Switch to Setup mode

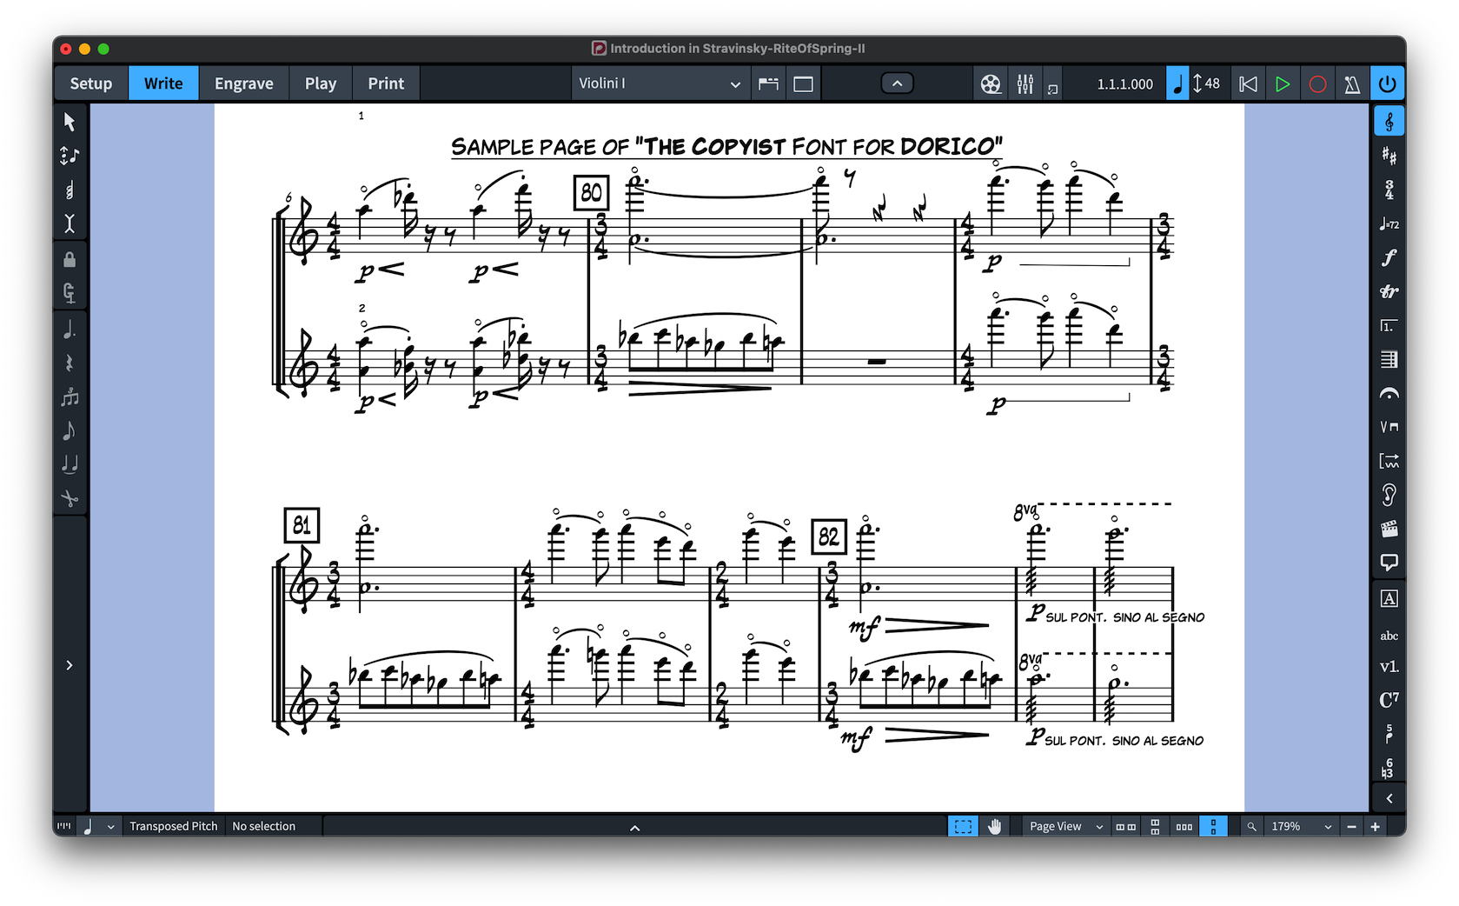pos(91,83)
